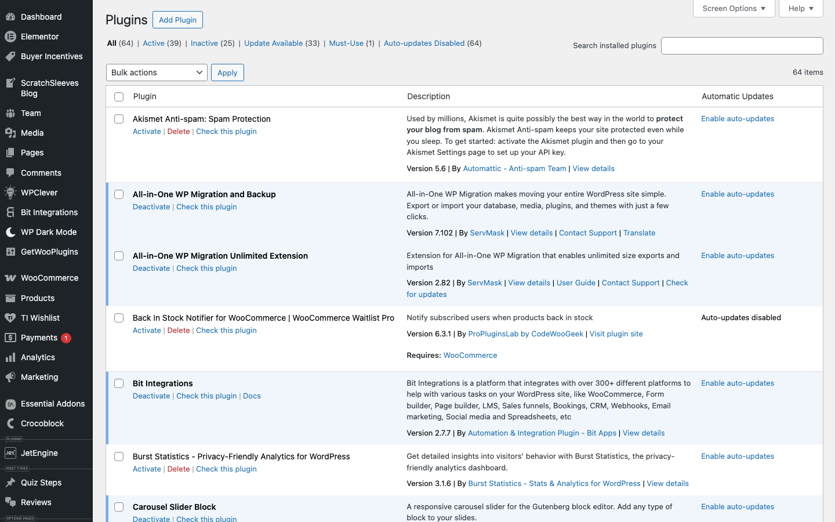The width and height of the screenshot is (835, 522).
Task: Click the JetEngine icon
Action: [x=10, y=453]
